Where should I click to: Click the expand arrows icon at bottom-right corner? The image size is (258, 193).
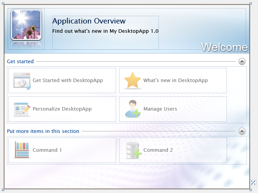coord(253,183)
